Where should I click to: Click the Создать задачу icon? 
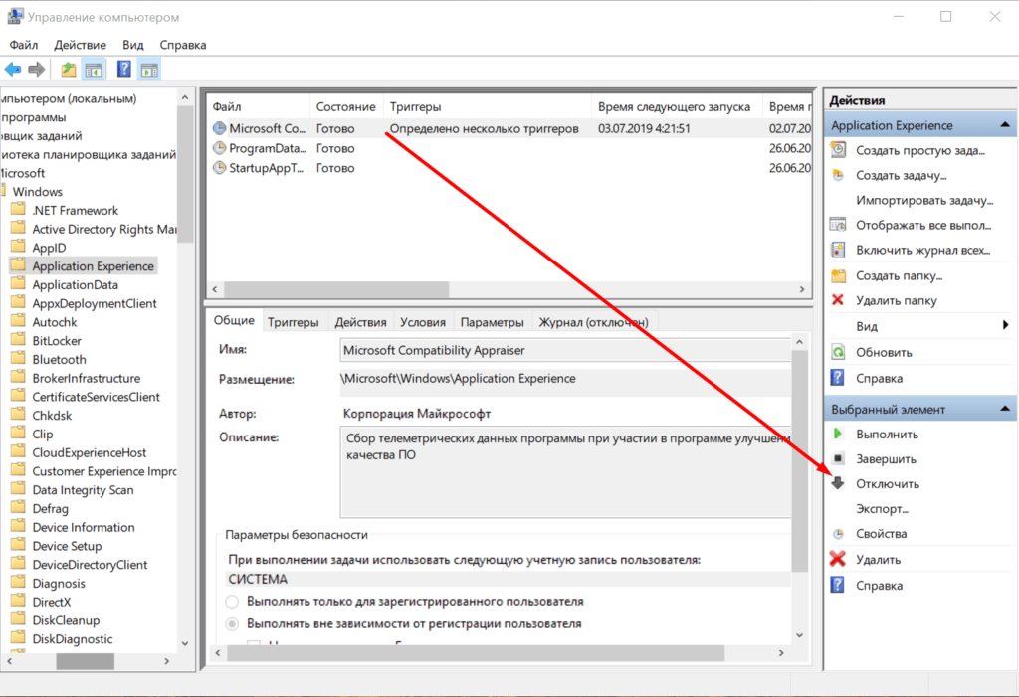838,175
